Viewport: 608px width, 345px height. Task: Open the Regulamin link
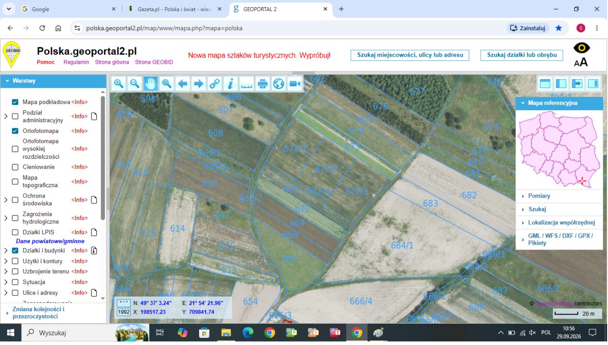tap(76, 62)
